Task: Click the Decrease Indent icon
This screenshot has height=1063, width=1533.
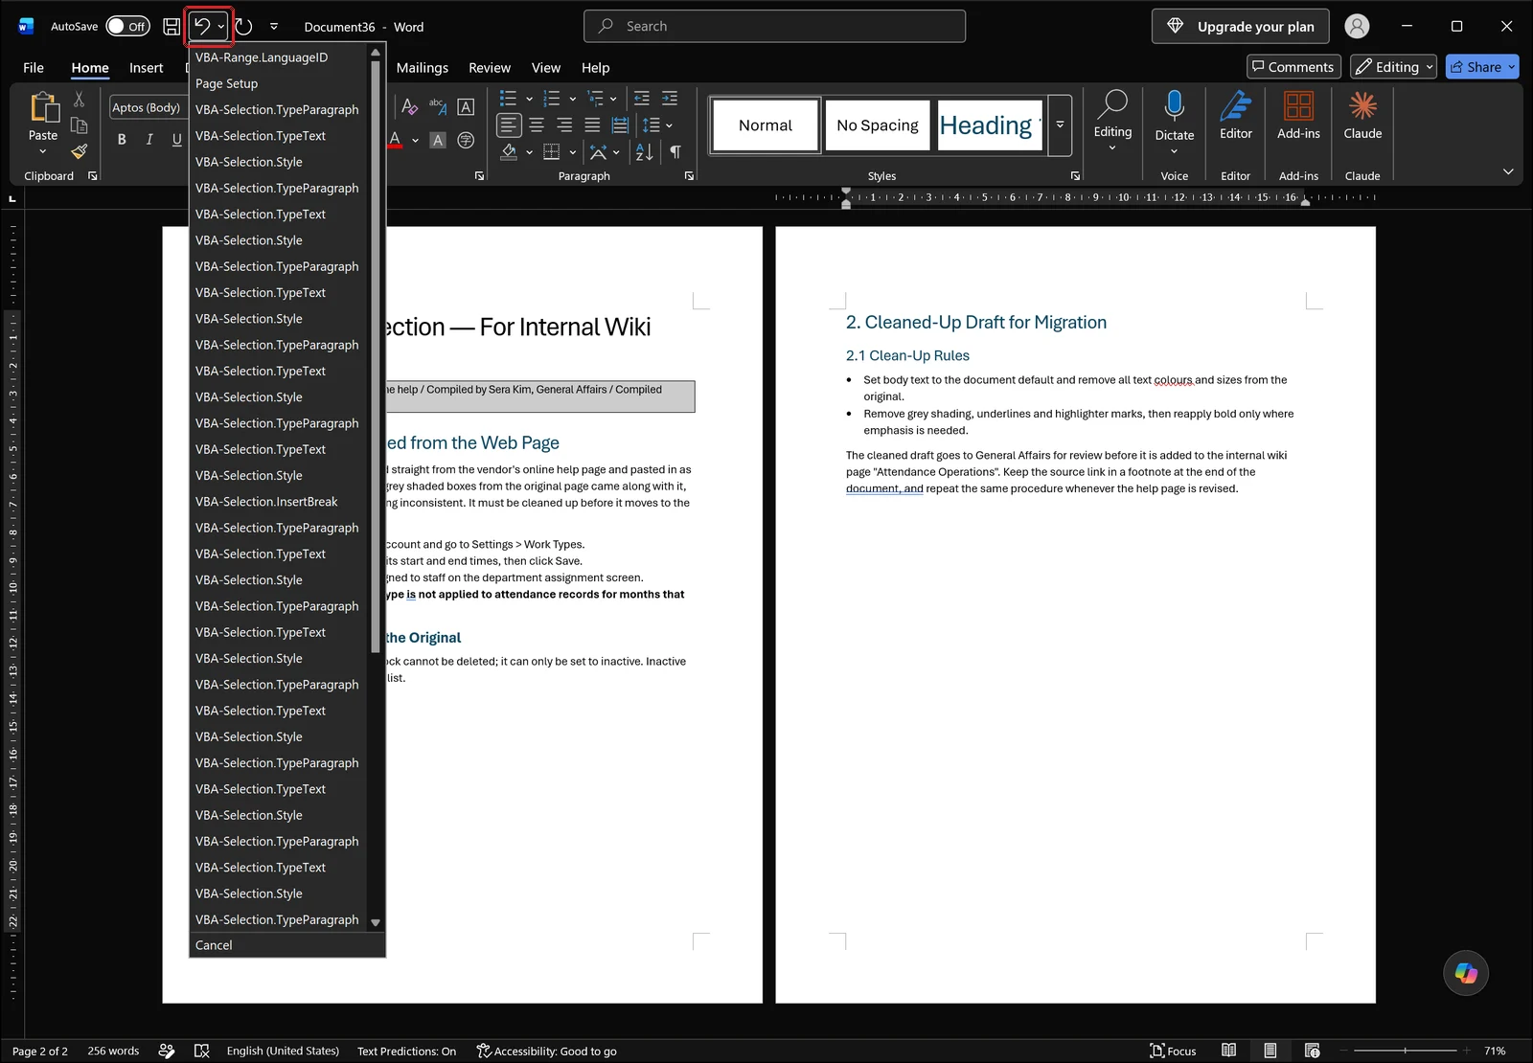Action: coord(642,98)
